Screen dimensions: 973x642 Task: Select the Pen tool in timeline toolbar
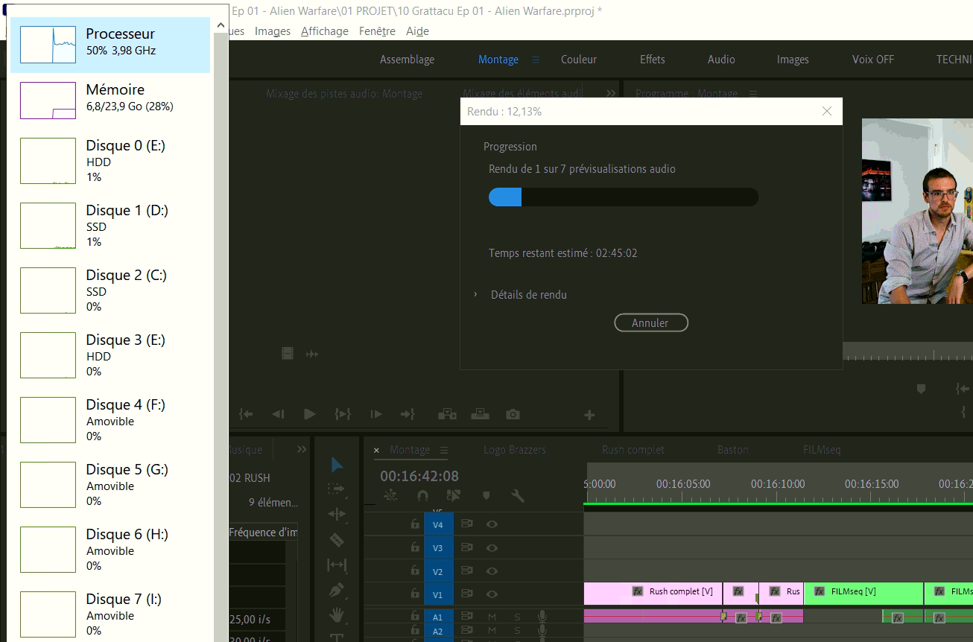[x=337, y=588]
